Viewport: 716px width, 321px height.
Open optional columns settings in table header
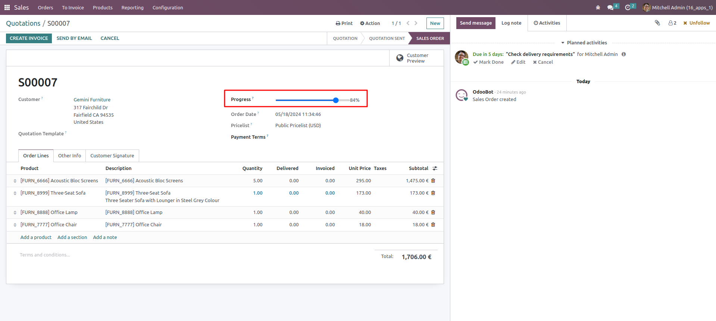(x=435, y=169)
